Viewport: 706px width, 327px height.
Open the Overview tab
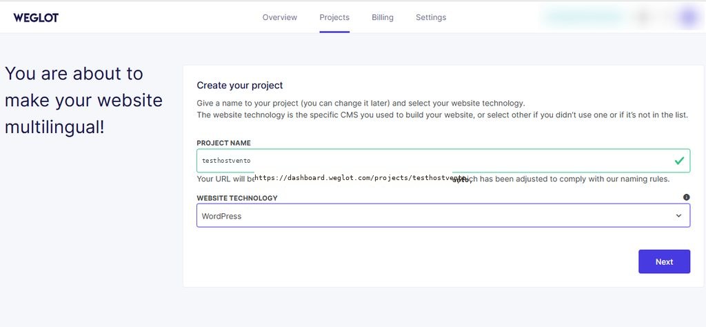click(280, 17)
